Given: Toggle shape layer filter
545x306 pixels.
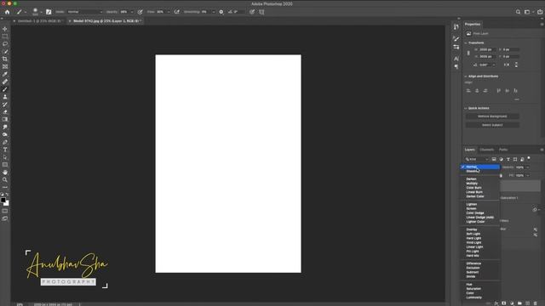Looking at the screenshot, I should pos(515,159).
